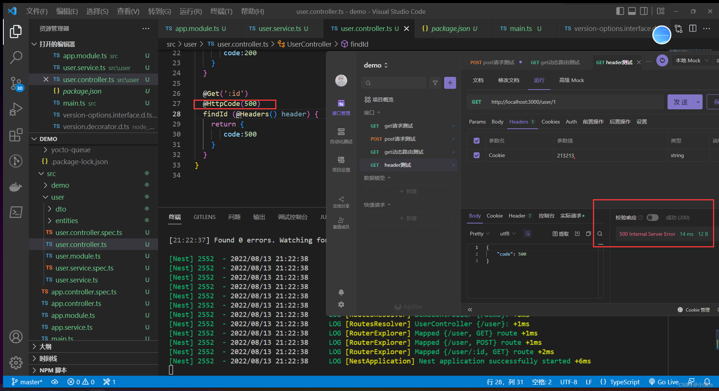The image size is (719, 391).
Task: Toggle the 校验响应 switch
Action: point(652,218)
